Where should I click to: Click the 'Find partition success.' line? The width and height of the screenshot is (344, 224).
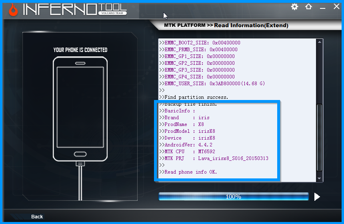(x=194, y=97)
